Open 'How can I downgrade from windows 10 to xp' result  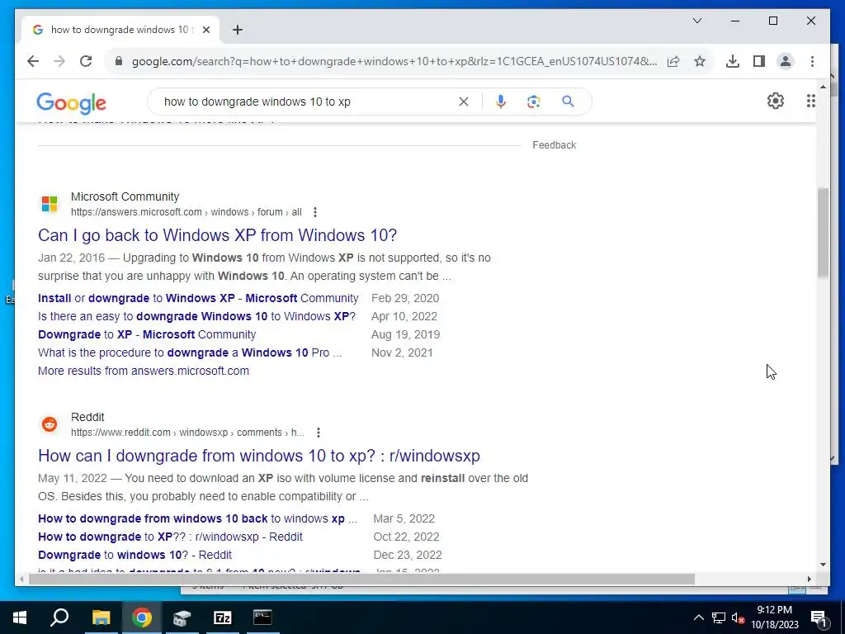tap(258, 456)
